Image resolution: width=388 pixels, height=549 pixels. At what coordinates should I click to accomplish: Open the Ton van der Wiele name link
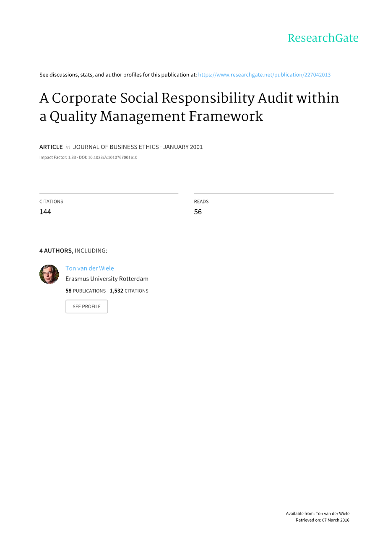pyautogui.click(x=90, y=268)
